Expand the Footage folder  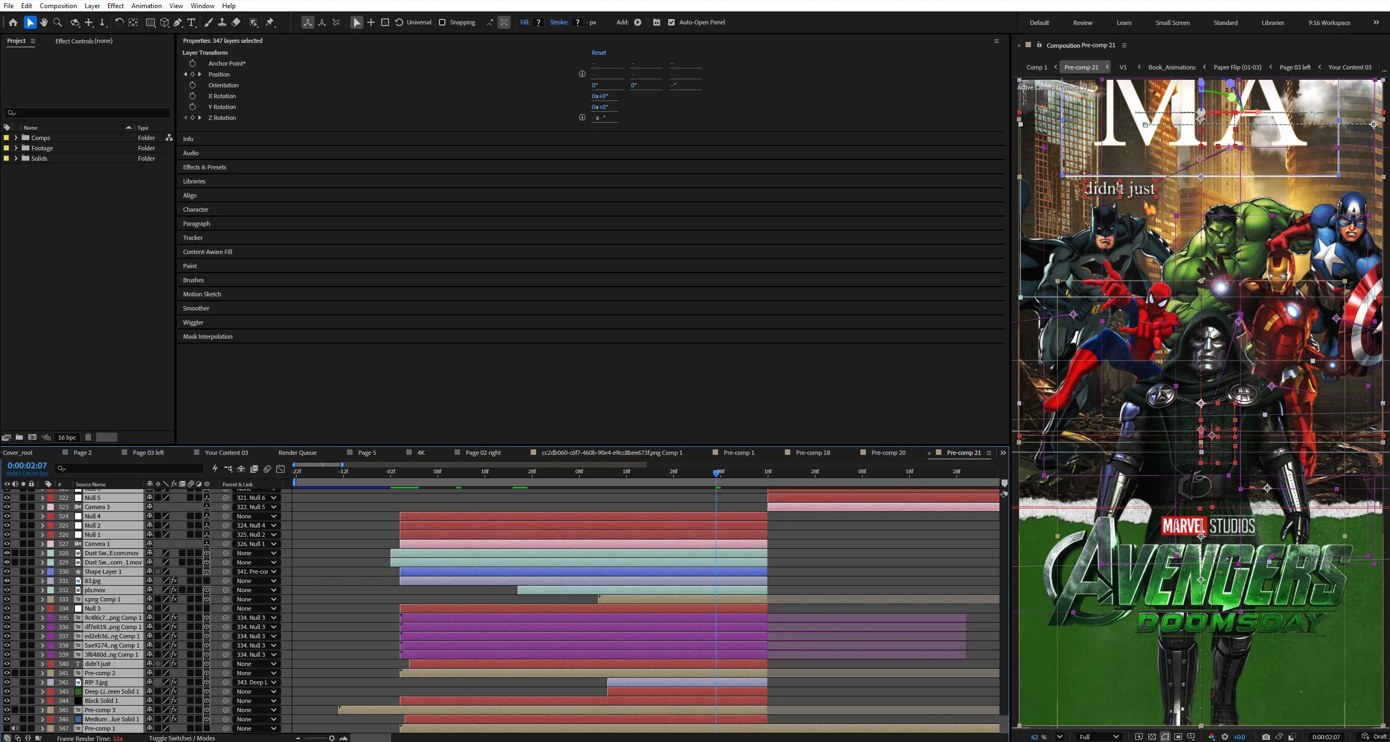pos(16,148)
